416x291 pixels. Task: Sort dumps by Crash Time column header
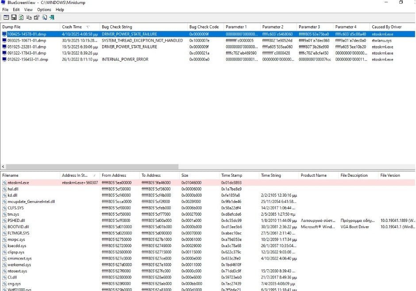[72, 27]
